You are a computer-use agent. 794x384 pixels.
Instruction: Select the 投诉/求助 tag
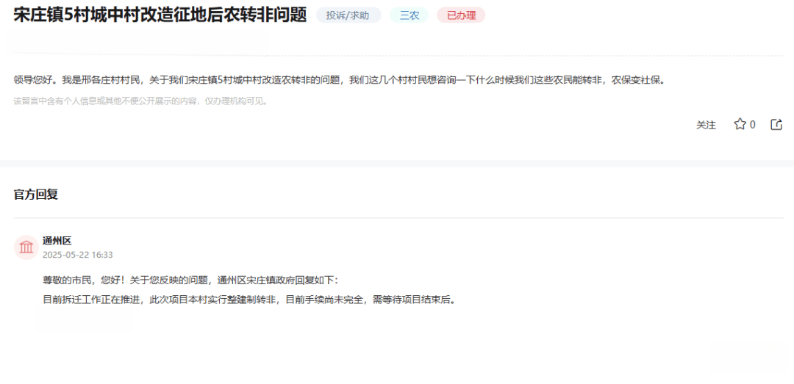pos(348,15)
